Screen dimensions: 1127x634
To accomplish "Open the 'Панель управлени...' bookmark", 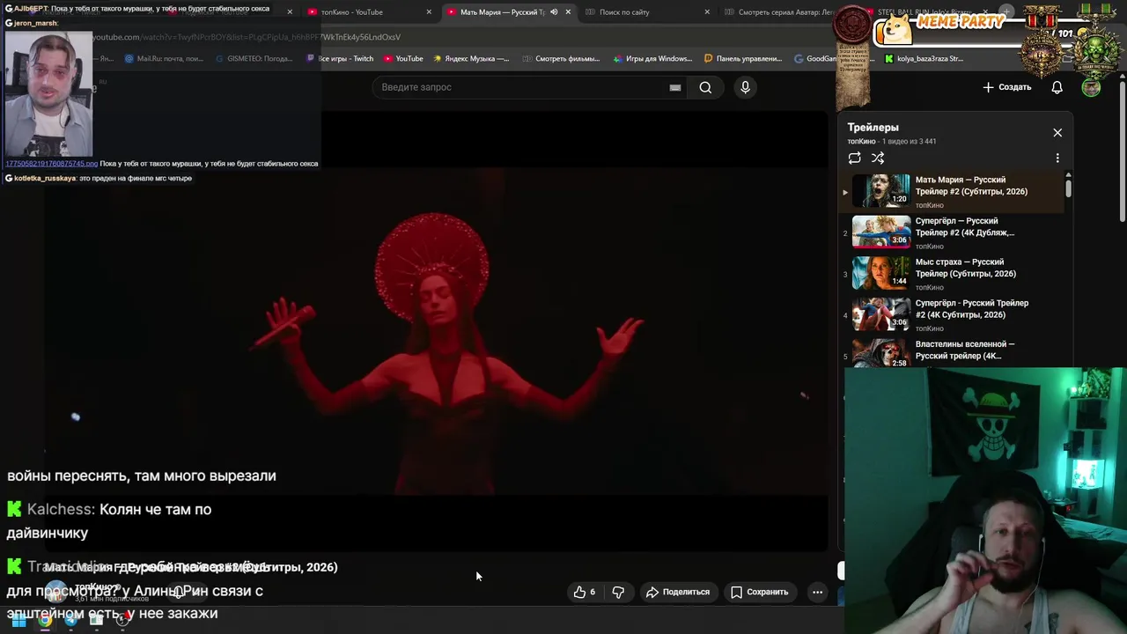I will click(x=743, y=59).
